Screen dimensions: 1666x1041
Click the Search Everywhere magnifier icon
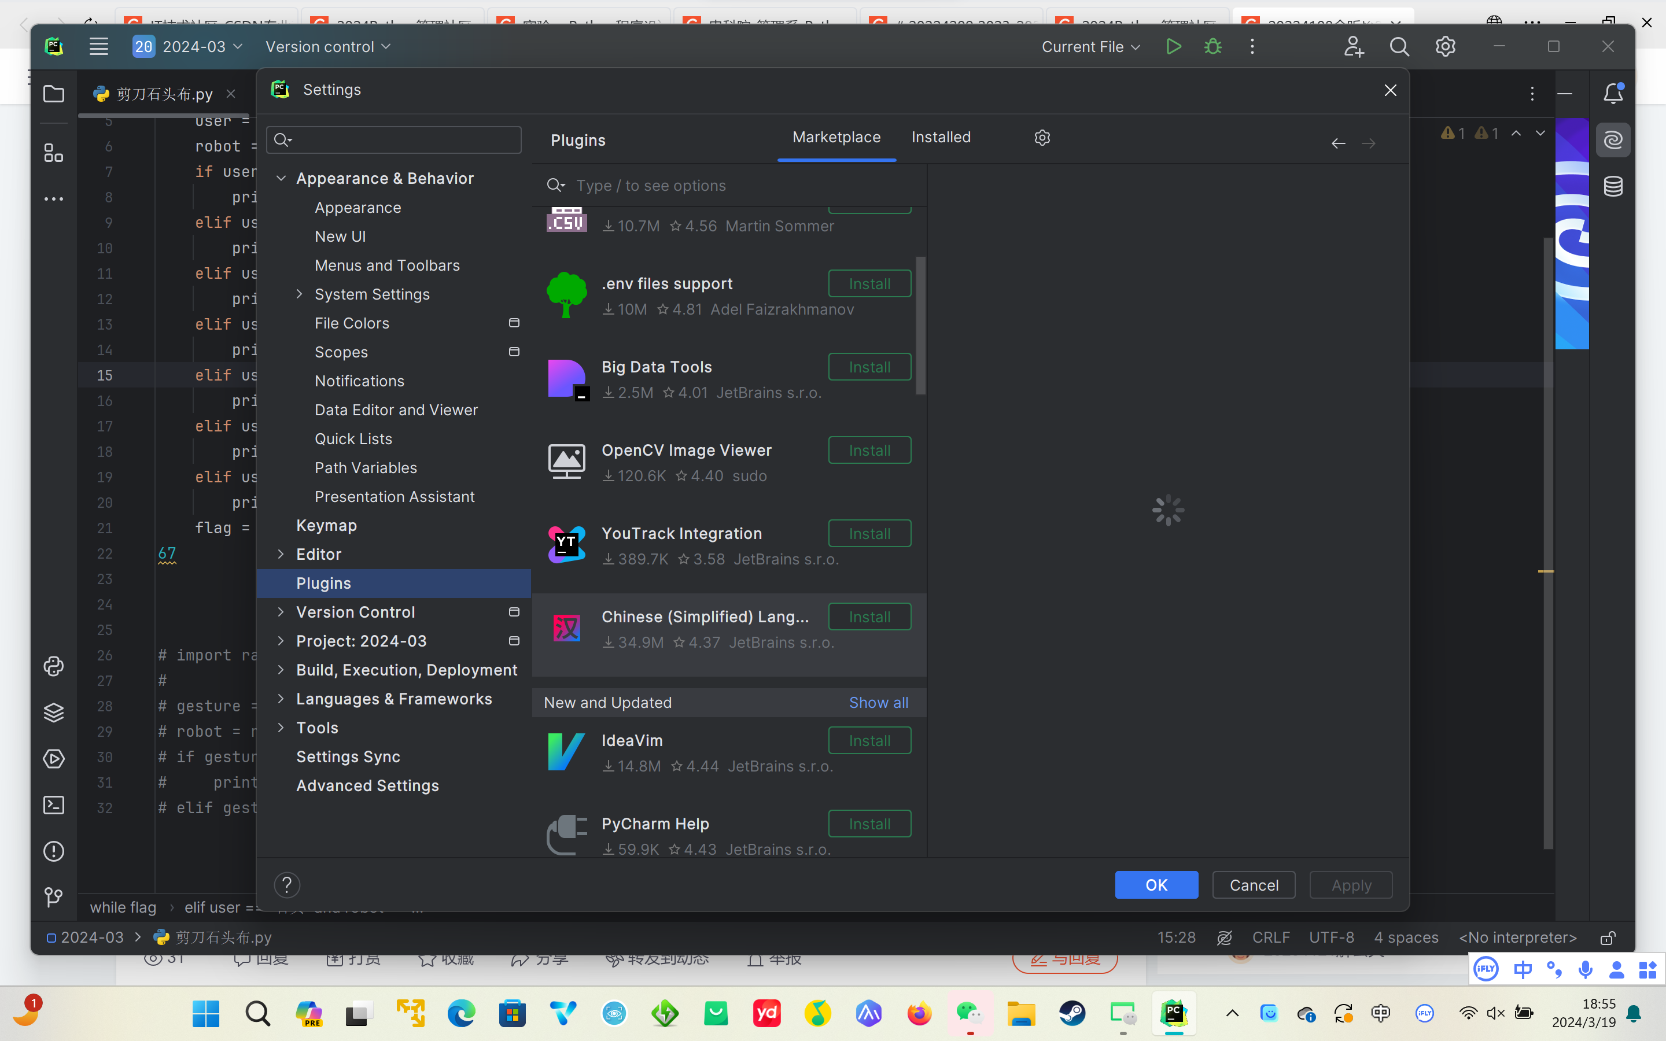click(x=1399, y=47)
